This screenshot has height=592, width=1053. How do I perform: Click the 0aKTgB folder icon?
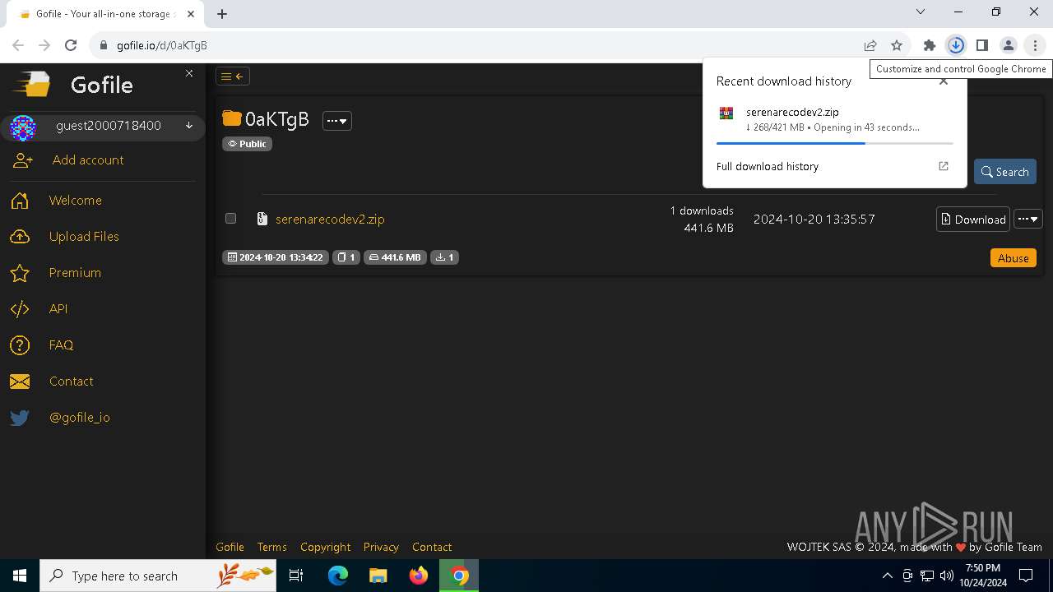(232, 118)
